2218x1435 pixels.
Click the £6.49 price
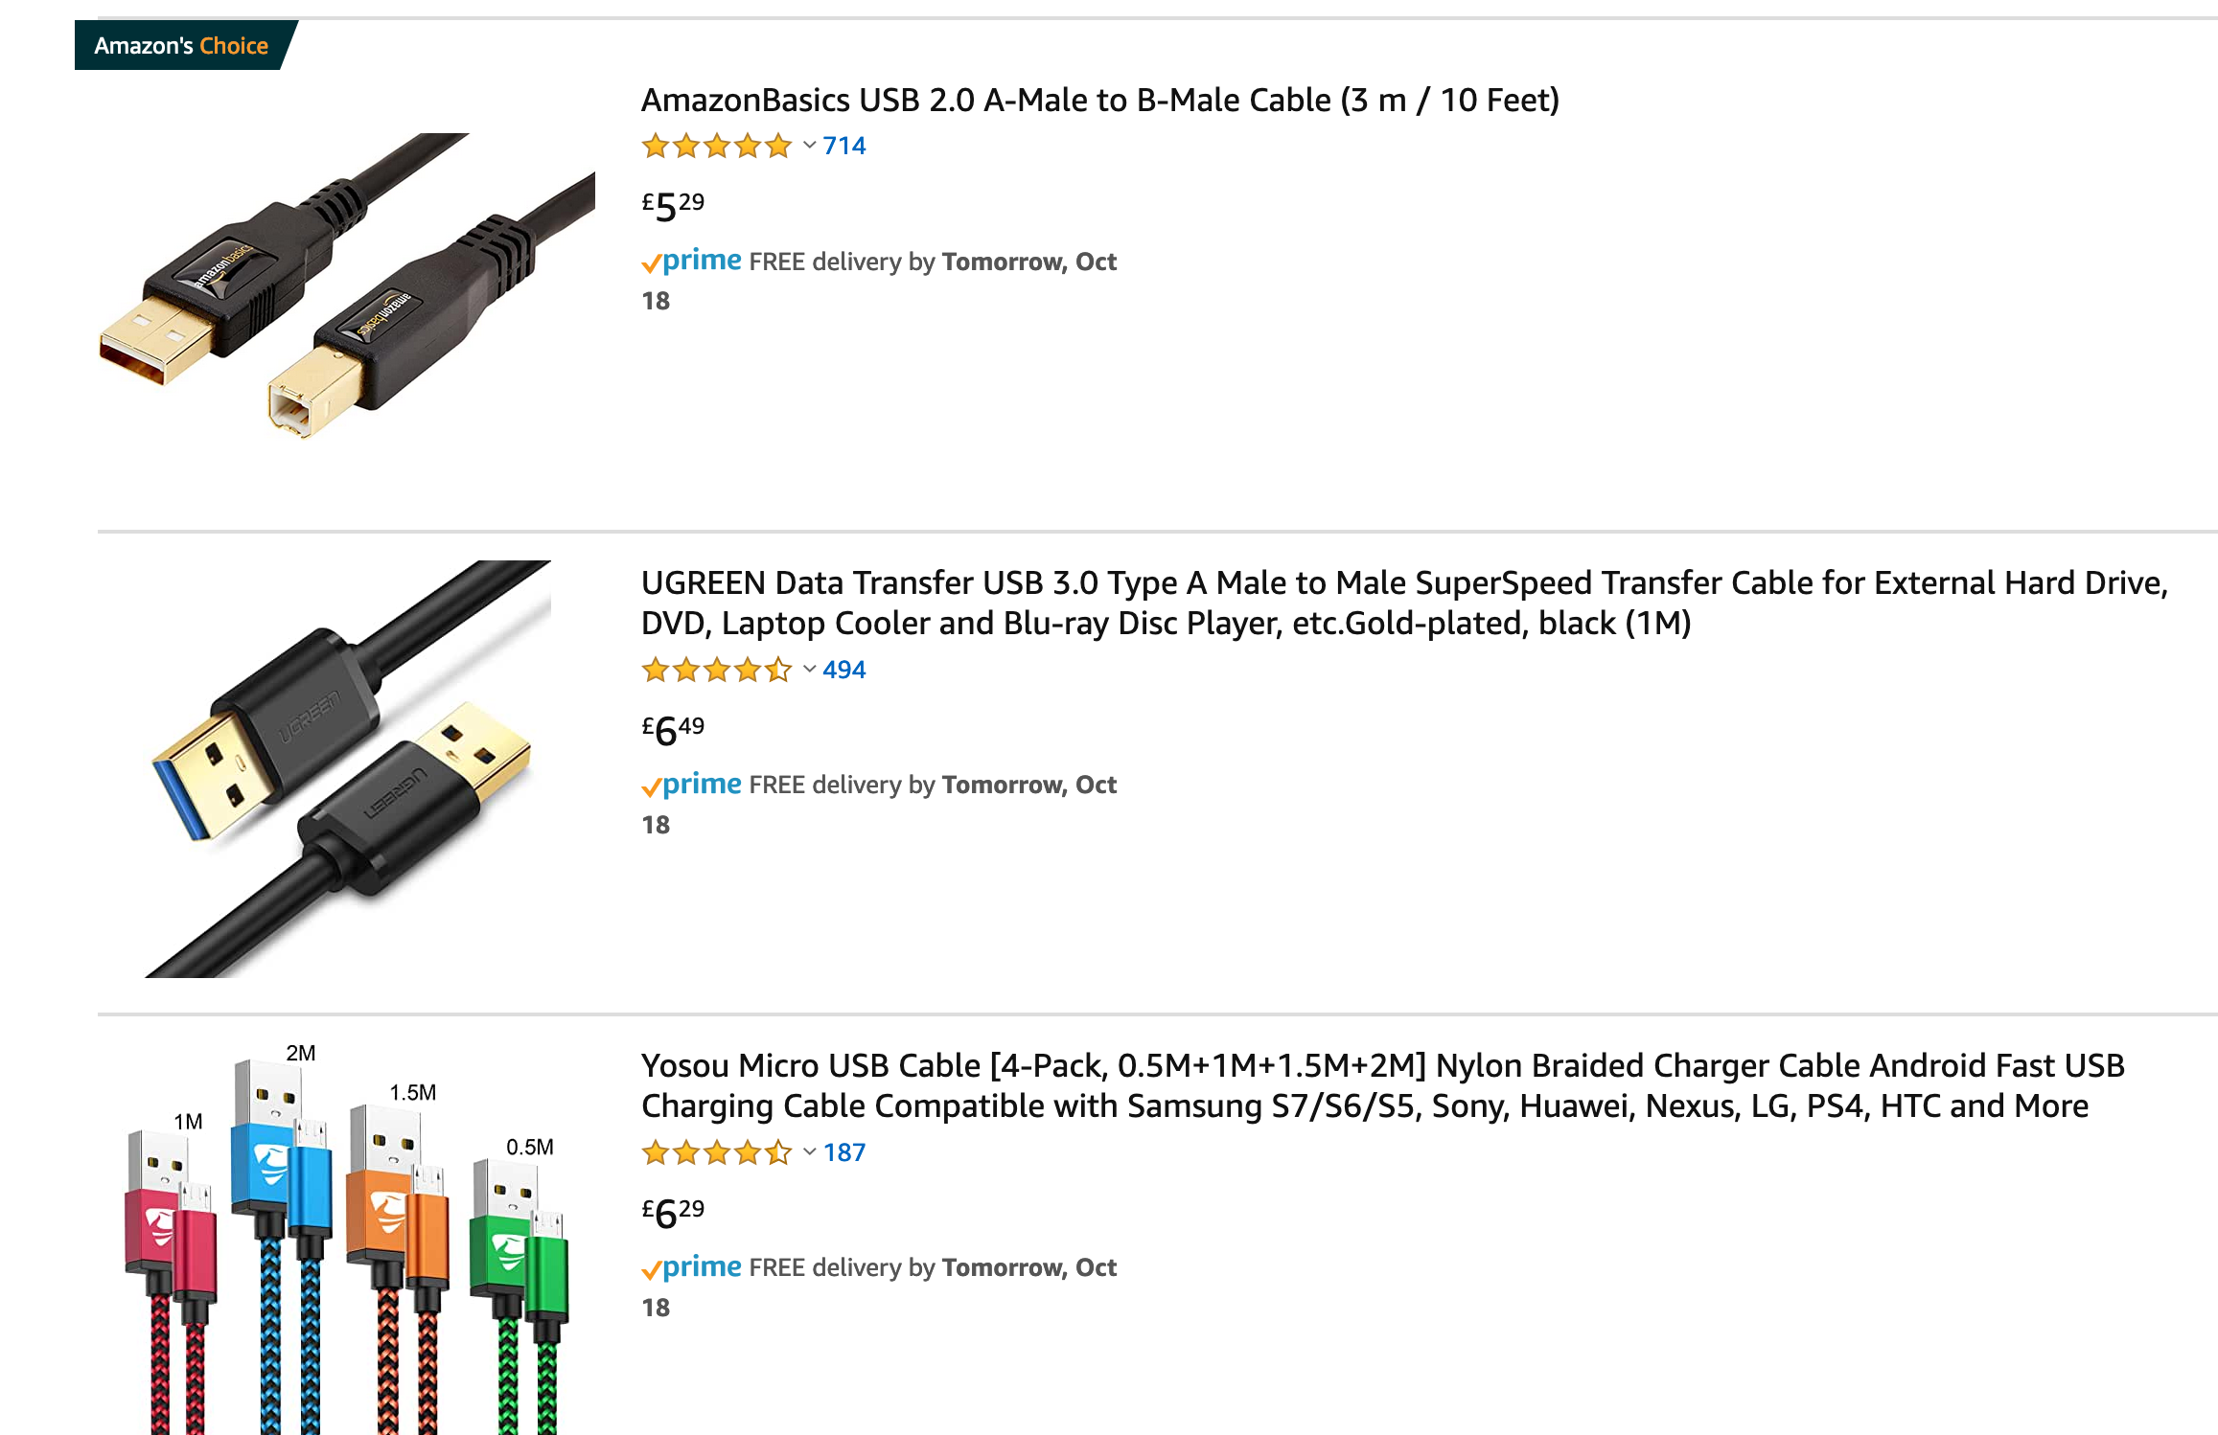[x=673, y=729]
